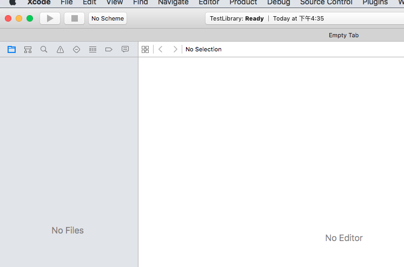Open the Source Control menu
This screenshot has height=267, width=404.
326,3
